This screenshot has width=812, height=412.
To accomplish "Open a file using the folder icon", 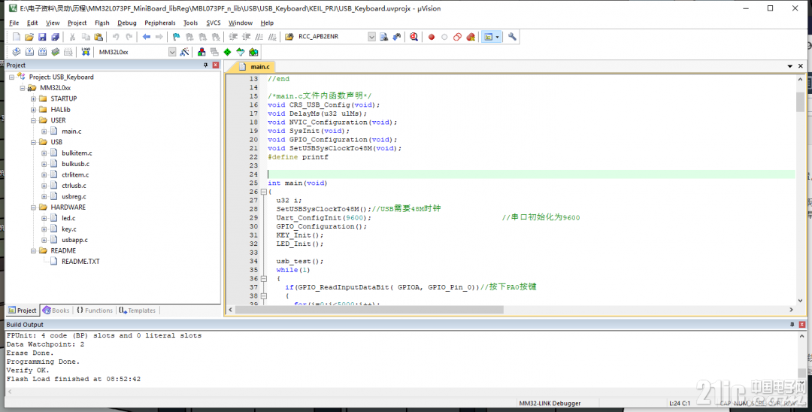I will point(29,37).
